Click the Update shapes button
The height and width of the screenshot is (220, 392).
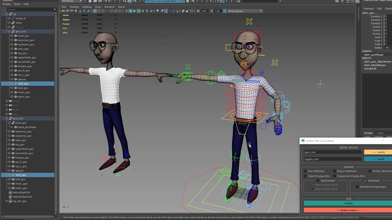point(348,210)
